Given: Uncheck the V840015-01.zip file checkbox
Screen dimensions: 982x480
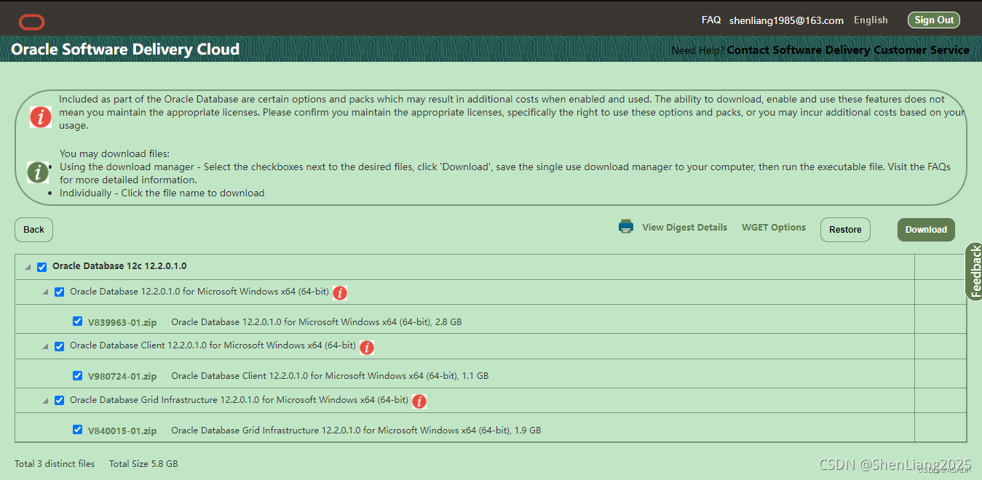Looking at the screenshot, I should pyautogui.click(x=77, y=430).
